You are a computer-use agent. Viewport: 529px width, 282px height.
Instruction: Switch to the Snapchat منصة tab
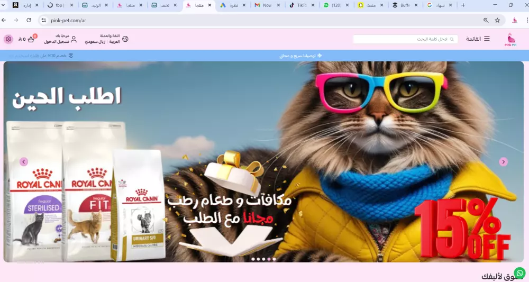[x=370, y=5]
